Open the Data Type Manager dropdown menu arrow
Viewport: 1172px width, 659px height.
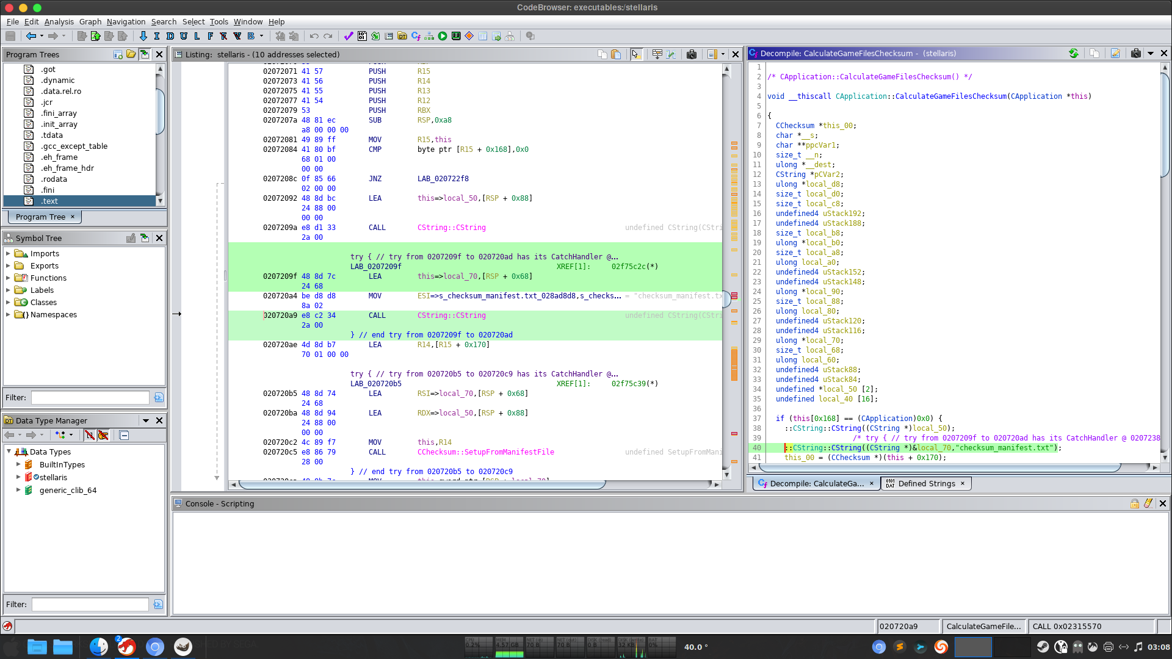coord(146,420)
